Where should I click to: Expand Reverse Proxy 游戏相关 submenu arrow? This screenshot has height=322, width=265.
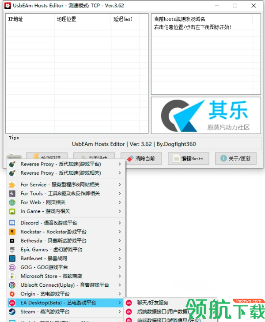point(120,173)
